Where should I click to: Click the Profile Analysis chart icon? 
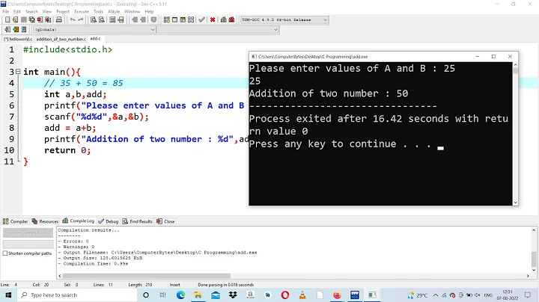point(223,20)
